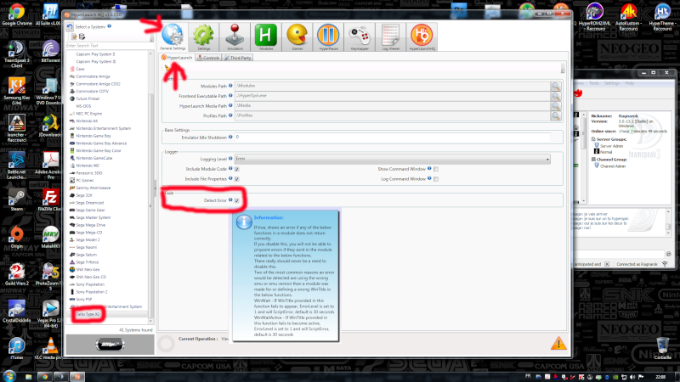Open the VLC media player shortcut

point(50,349)
